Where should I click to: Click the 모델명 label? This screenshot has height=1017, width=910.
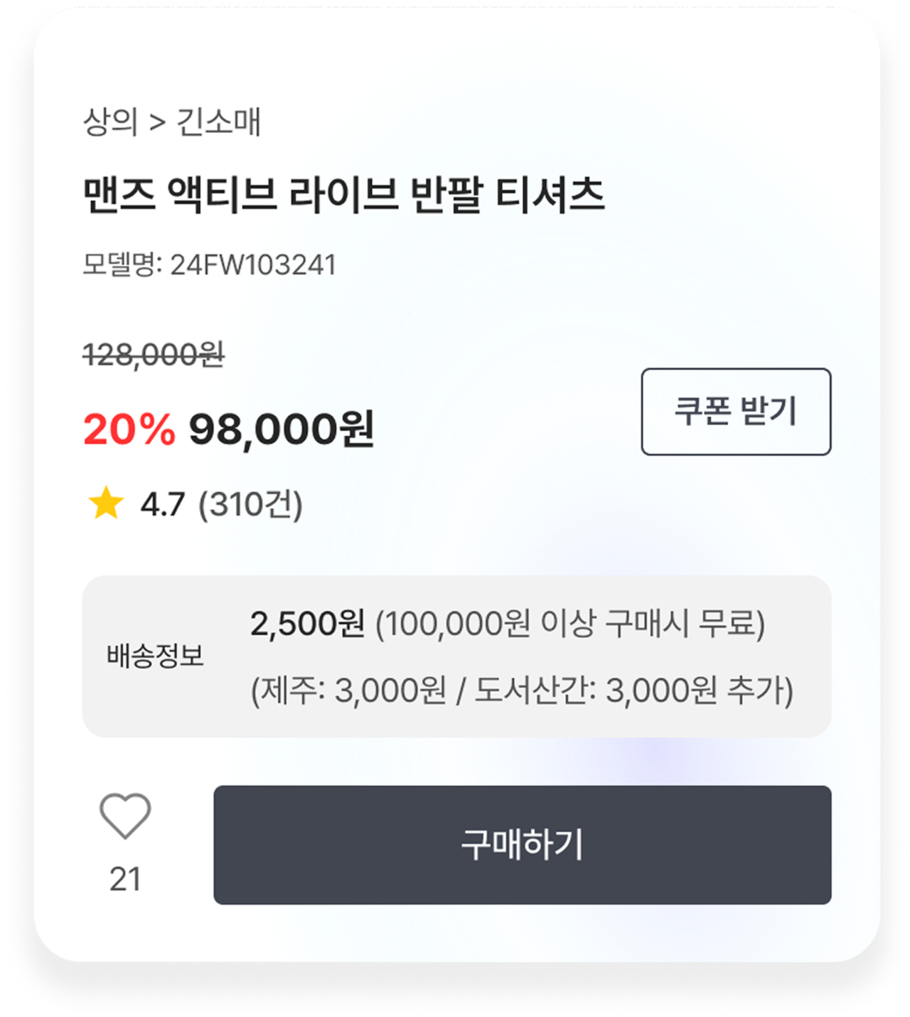(x=122, y=265)
